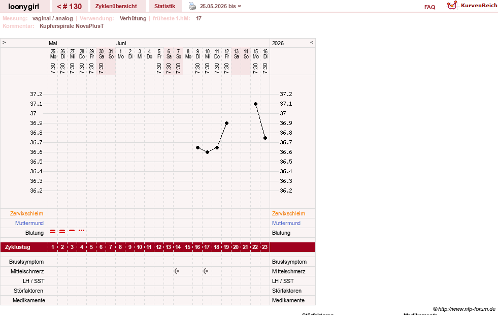This screenshot has height=315, width=498.
Task: Click the date range 25.05.2026 bis ∞
Action: [220, 6]
